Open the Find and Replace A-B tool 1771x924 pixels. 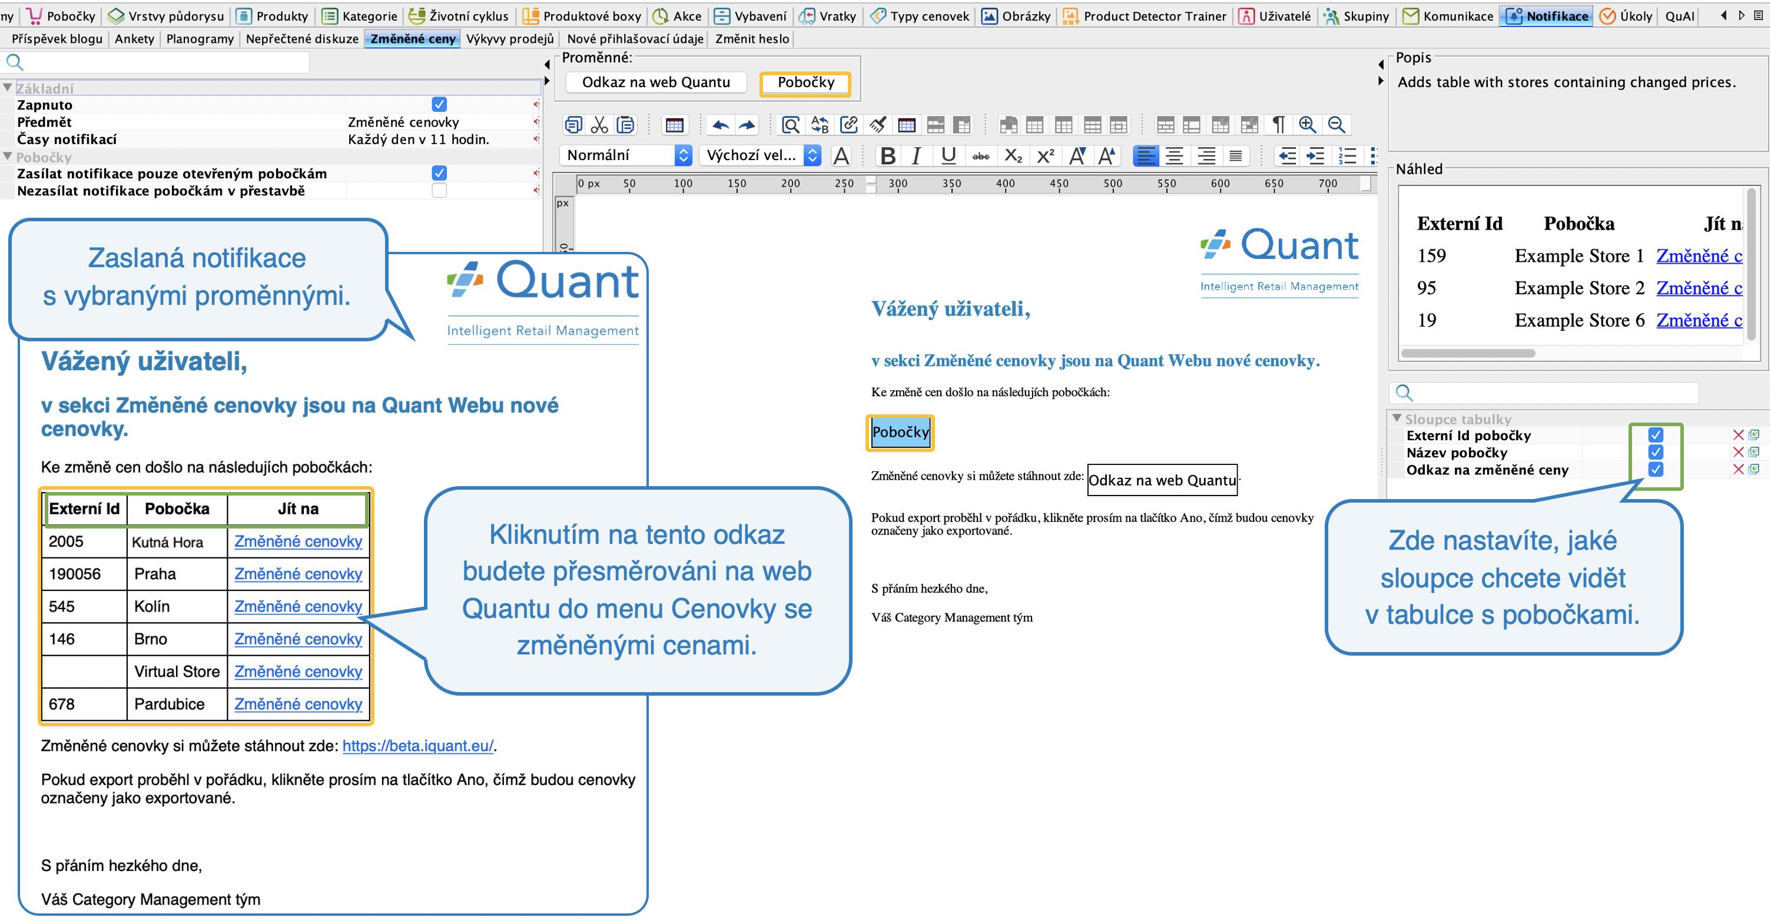point(820,124)
